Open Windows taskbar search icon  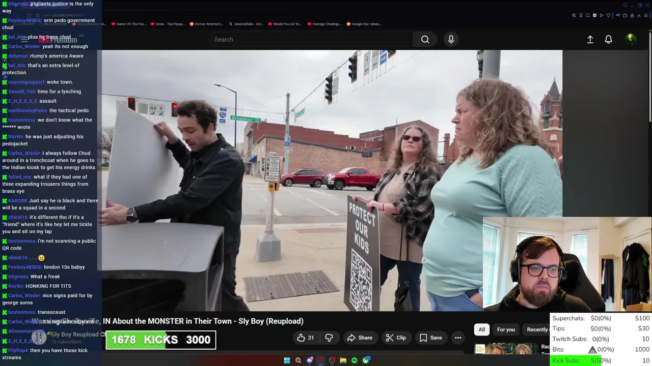pos(298,360)
